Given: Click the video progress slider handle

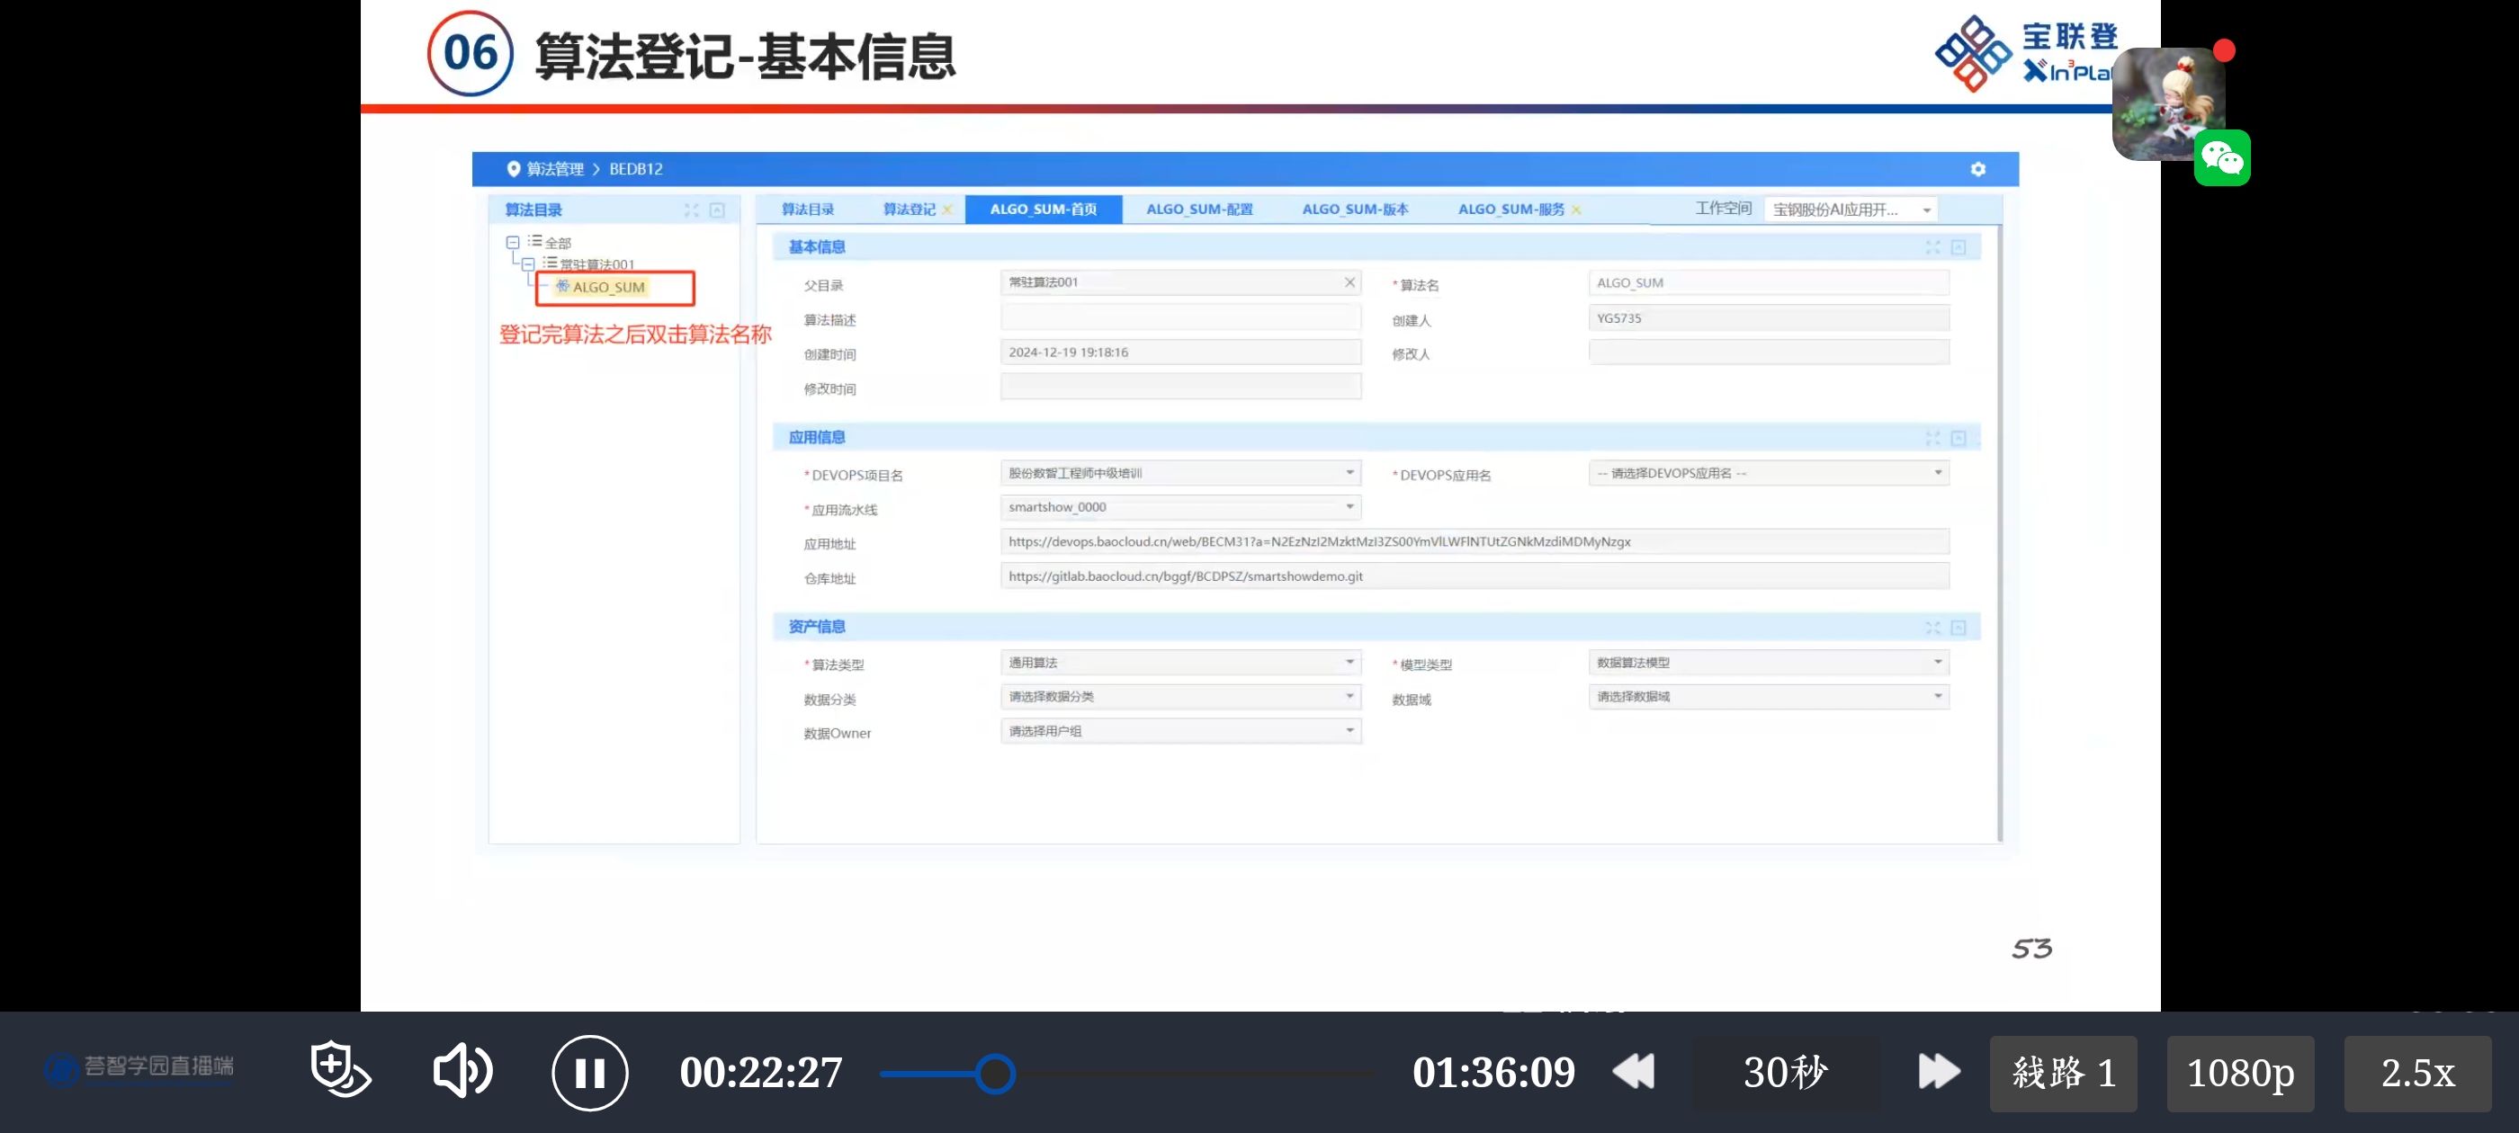Looking at the screenshot, I should click(994, 1074).
